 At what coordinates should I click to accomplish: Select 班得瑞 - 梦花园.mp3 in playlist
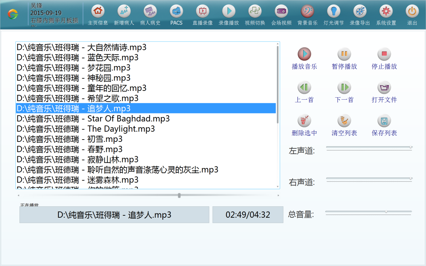tap(146, 68)
